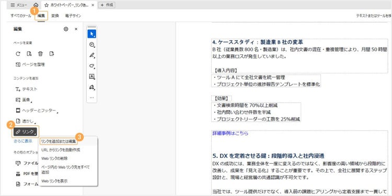Click the 【導入内容】 text
Screen dimensions: 392x196
[225, 70]
